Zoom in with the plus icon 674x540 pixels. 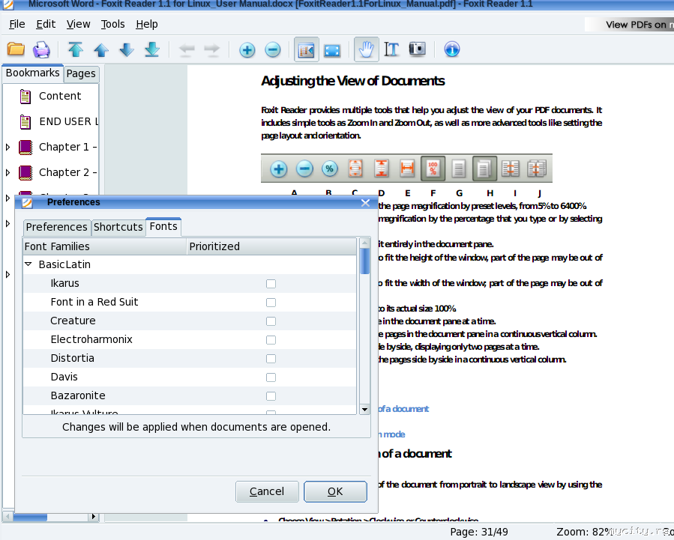(247, 49)
